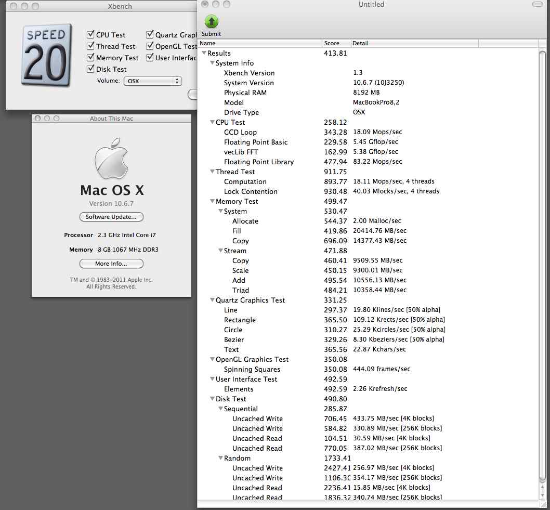Collapse the OpenGL Graphics Test section
The image size is (550, 510).
click(x=212, y=359)
